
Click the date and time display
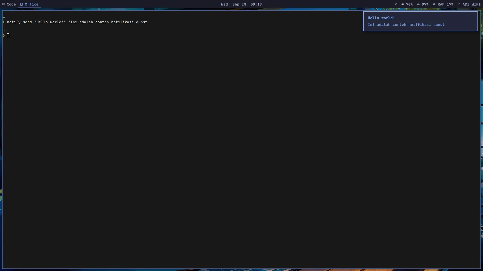241,4
